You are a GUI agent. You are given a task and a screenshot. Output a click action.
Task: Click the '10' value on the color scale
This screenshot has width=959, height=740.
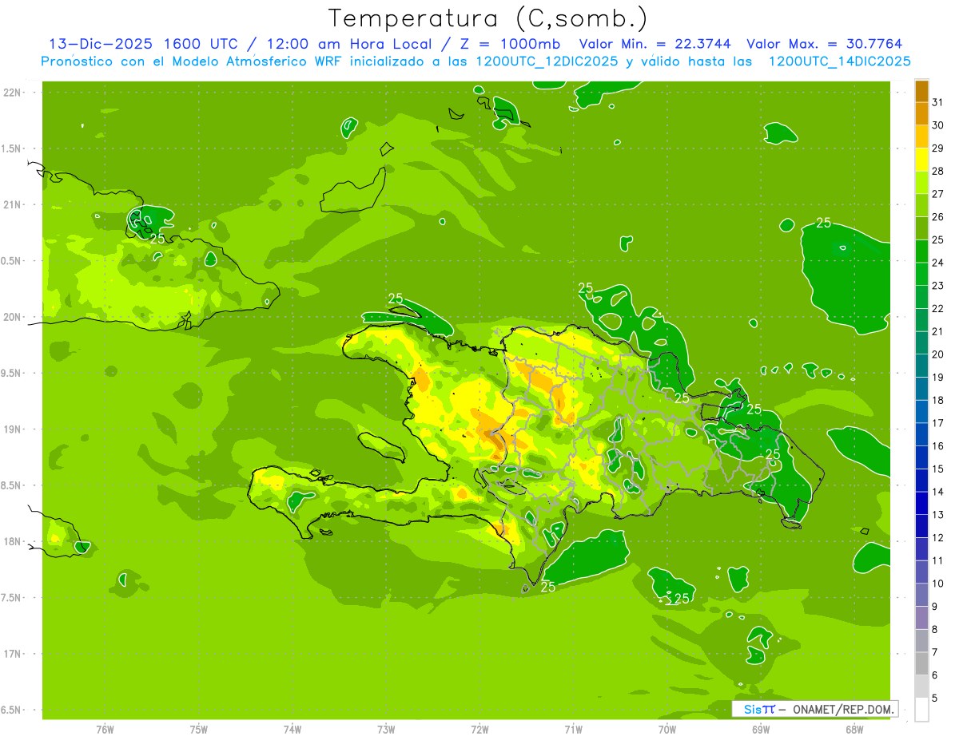tap(937, 584)
